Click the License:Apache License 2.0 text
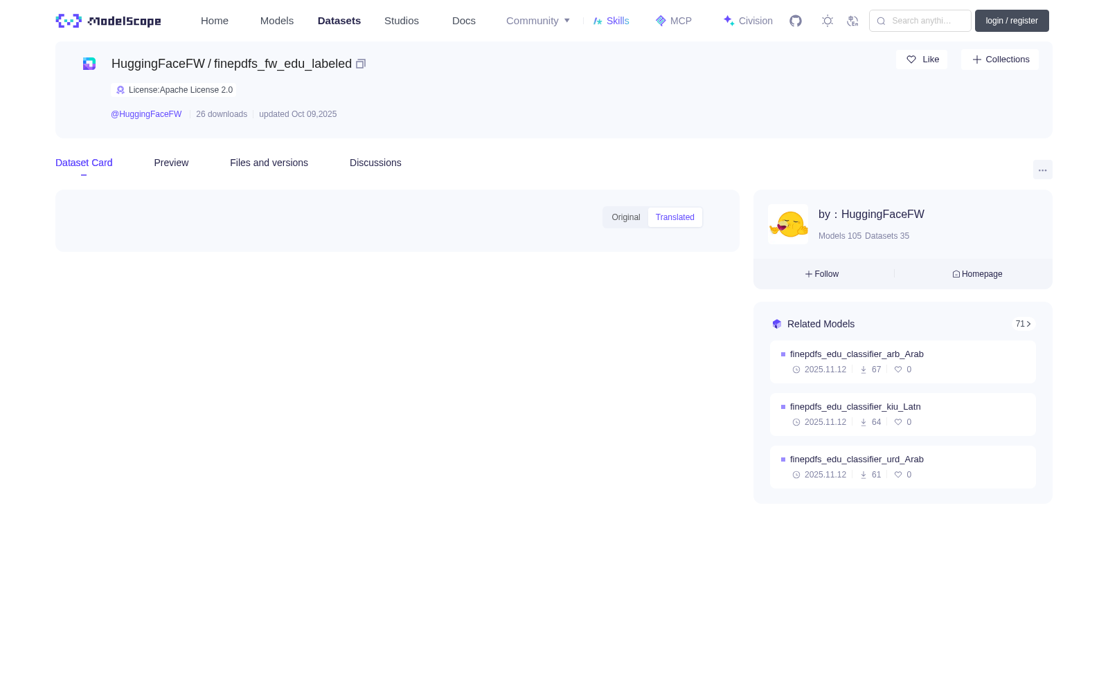The image size is (1108, 692). [181, 90]
